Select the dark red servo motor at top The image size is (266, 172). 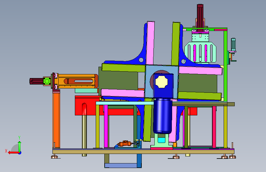(x=200, y=18)
